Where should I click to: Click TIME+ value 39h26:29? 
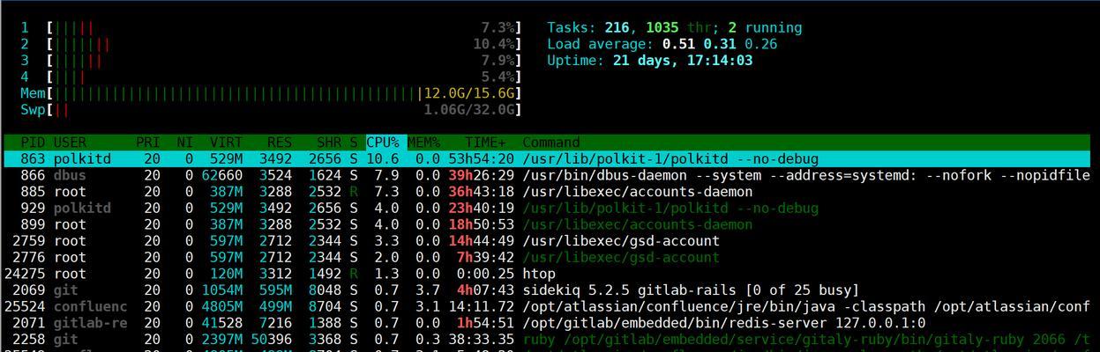481,175
